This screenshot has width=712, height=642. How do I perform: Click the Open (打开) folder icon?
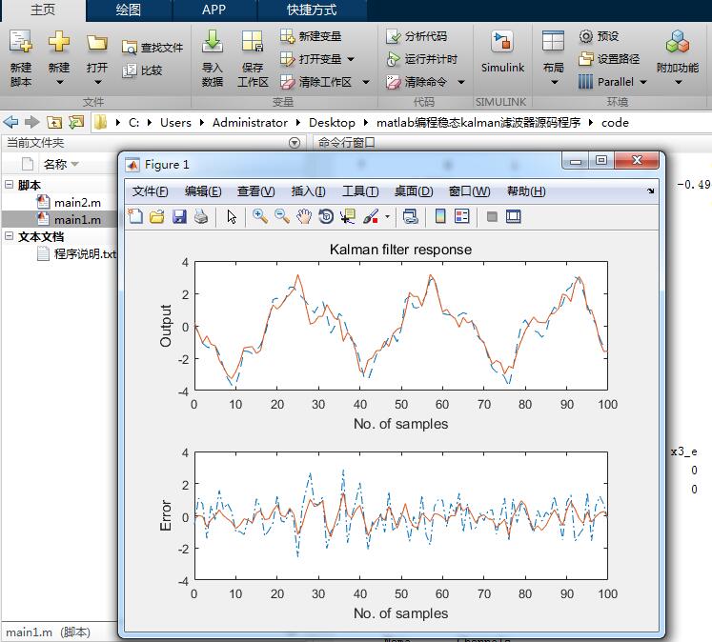[x=97, y=43]
